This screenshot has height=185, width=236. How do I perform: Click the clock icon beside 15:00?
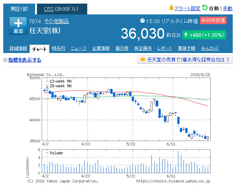(142, 21)
